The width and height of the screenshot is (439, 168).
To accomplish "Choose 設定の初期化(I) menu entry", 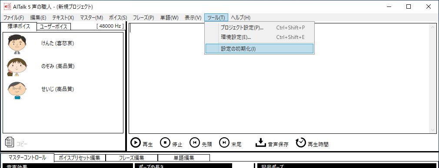I will tap(259, 48).
